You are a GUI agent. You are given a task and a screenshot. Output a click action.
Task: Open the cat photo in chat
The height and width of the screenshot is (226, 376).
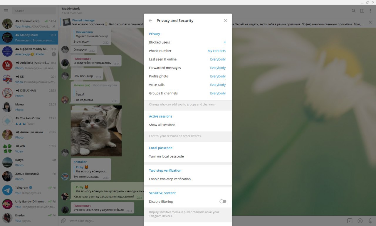pos(96,131)
